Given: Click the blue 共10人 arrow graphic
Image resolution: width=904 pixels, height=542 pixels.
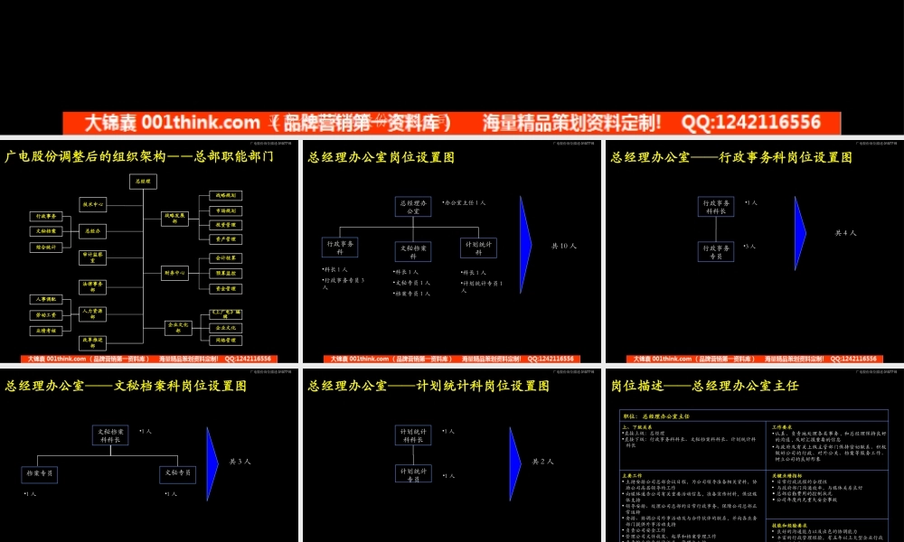Looking at the screenshot, I should [523, 246].
